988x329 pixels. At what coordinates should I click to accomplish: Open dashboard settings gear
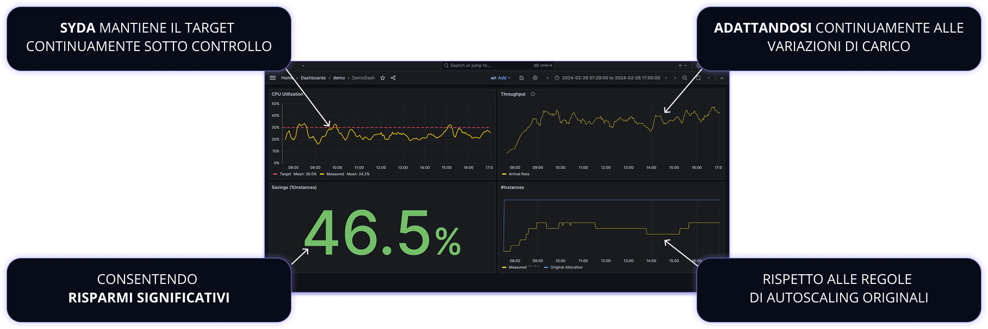click(x=535, y=78)
